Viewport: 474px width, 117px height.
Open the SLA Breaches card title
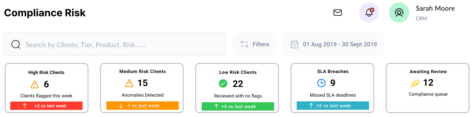tap(333, 71)
